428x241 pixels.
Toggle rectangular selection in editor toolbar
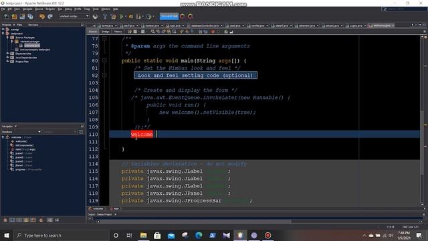pyautogui.click(x=174, y=31)
